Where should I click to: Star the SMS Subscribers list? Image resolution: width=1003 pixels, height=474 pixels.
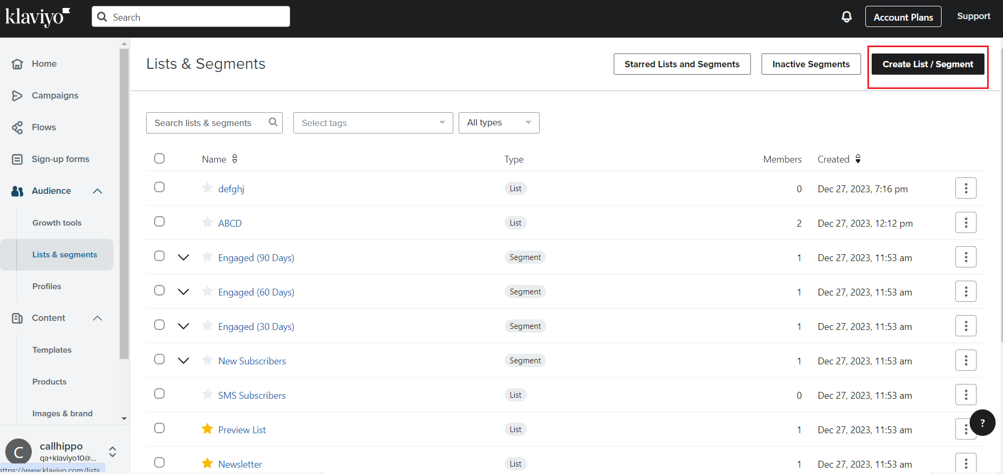[x=208, y=395]
